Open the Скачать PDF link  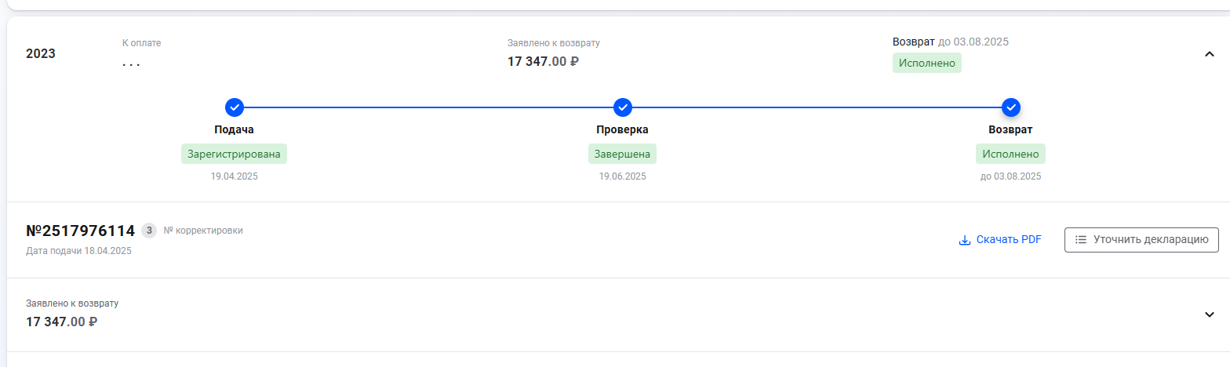tap(1008, 240)
